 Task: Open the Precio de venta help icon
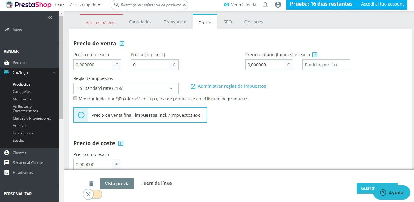[x=122, y=43]
